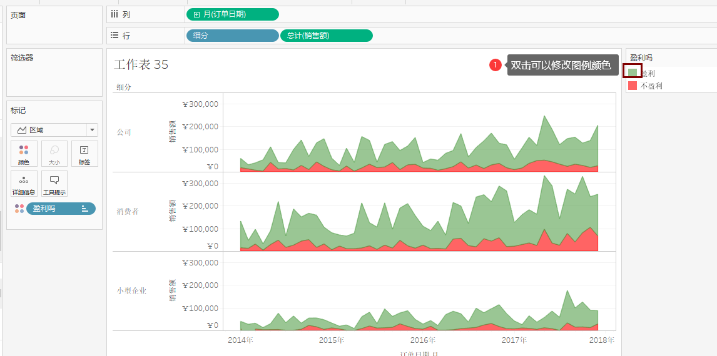This screenshot has height=356, width=717.
Task: Select the 消费者 row header
Action: point(128,211)
